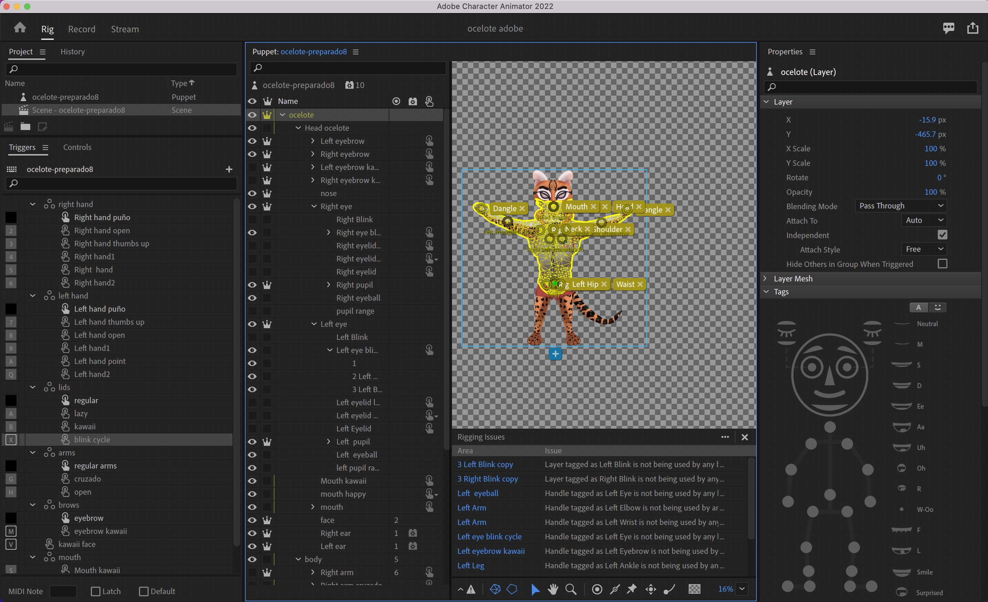Select the Dangle tool in bottom toolbar

(669, 589)
